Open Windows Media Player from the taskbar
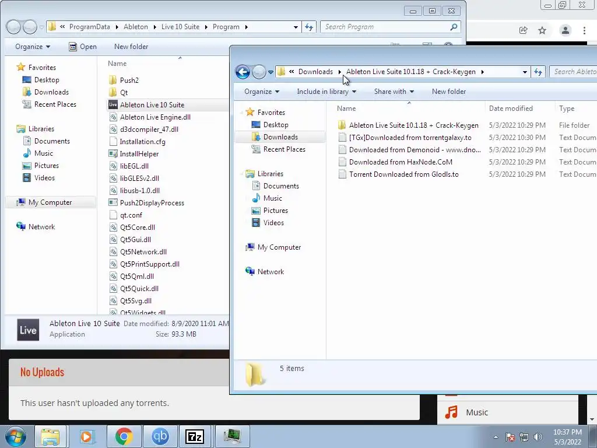Viewport: 597px width, 448px height. (x=86, y=436)
